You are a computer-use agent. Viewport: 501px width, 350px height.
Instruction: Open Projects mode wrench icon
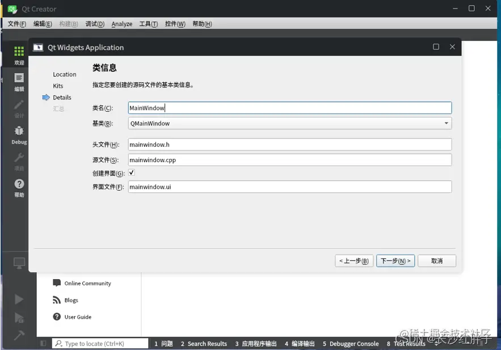click(x=19, y=158)
